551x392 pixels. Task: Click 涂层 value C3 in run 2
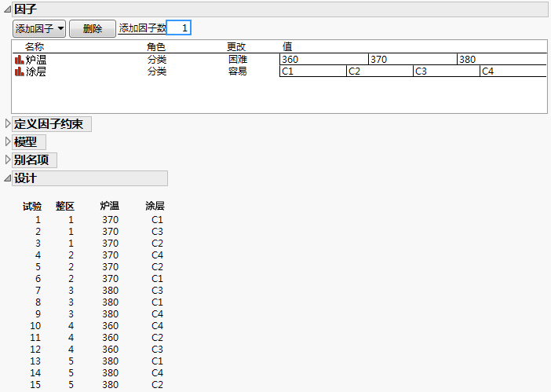click(157, 232)
